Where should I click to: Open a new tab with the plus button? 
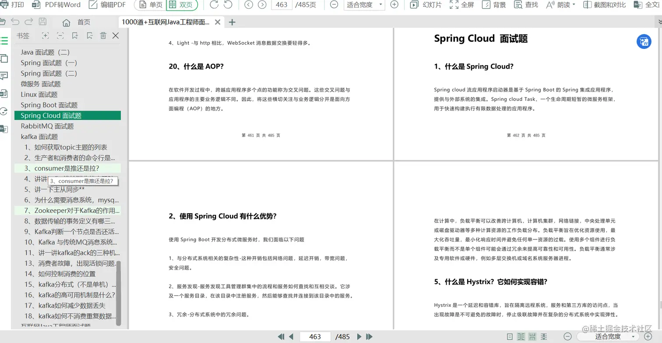pyautogui.click(x=232, y=22)
